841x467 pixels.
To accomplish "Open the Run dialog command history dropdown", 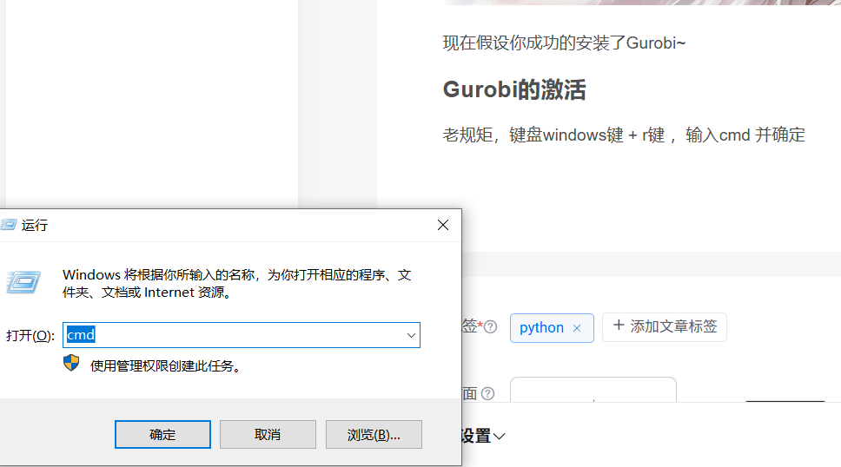I will click(411, 335).
